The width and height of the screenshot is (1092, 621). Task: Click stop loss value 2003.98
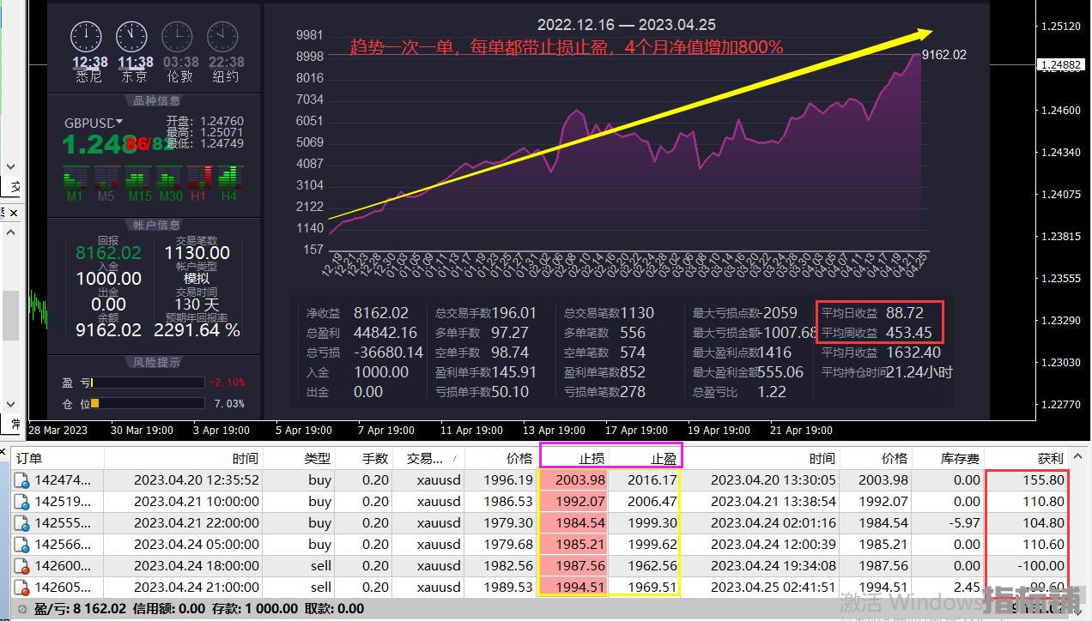(580, 480)
